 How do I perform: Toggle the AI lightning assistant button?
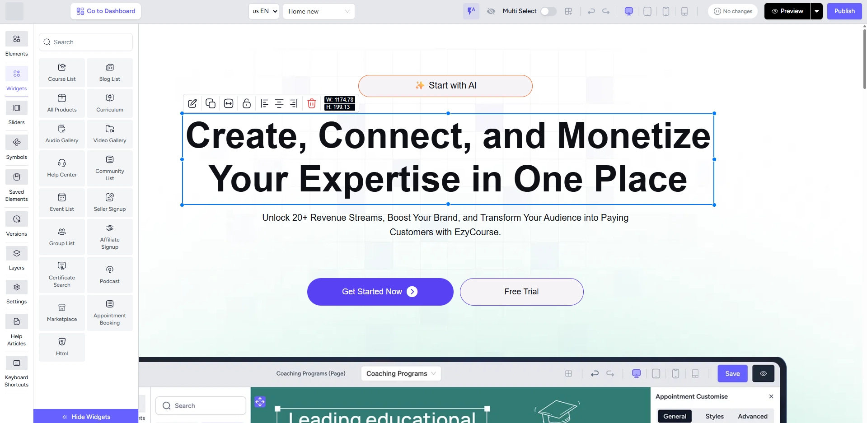tap(471, 11)
